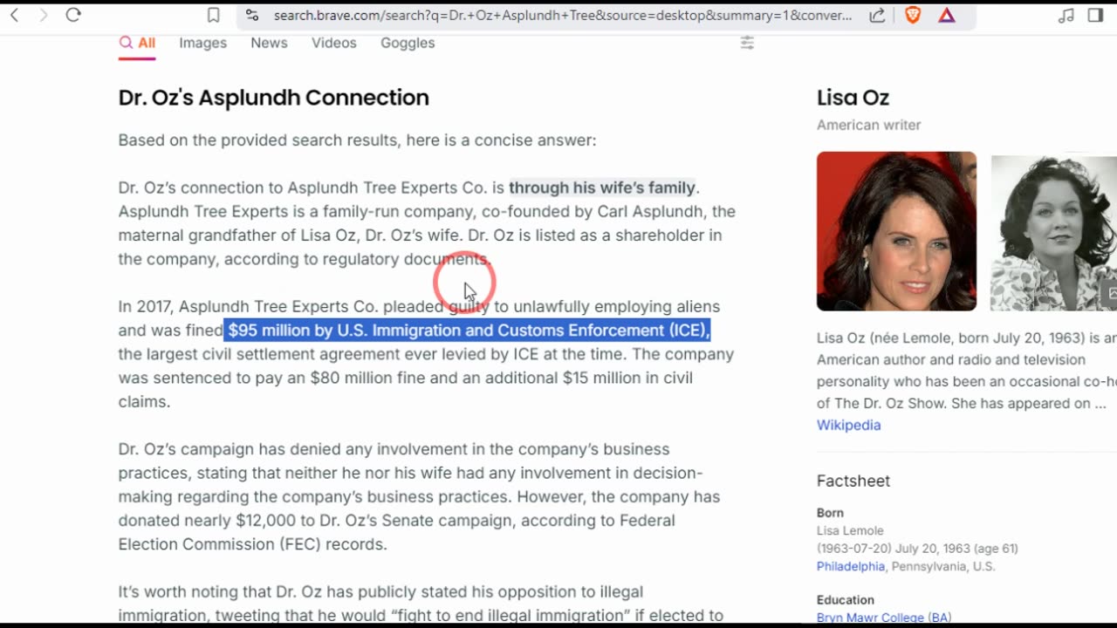Screen dimensions: 1117x628
Task: Click the "Born" label in Factsheet
Action: [830, 513]
